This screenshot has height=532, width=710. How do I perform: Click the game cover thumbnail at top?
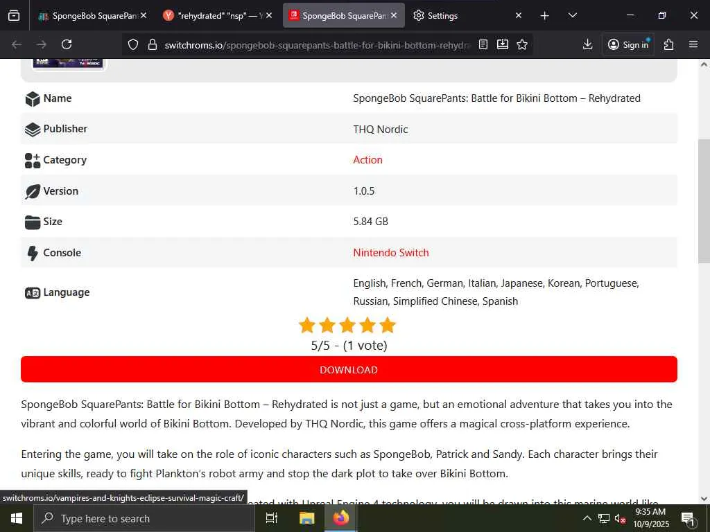(x=68, y=63)
